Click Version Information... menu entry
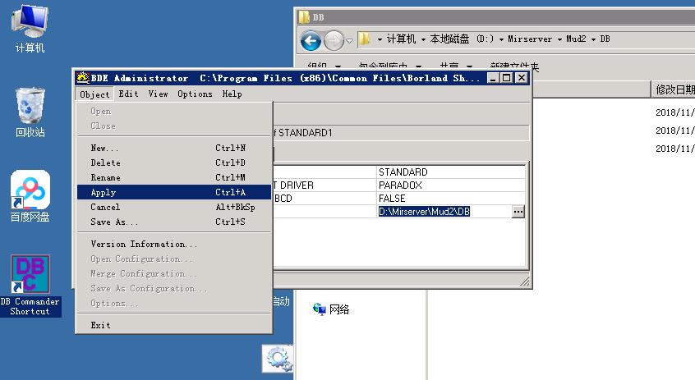Image resolution: width=695 pixels, height=380 pixels. click(144, 244)
